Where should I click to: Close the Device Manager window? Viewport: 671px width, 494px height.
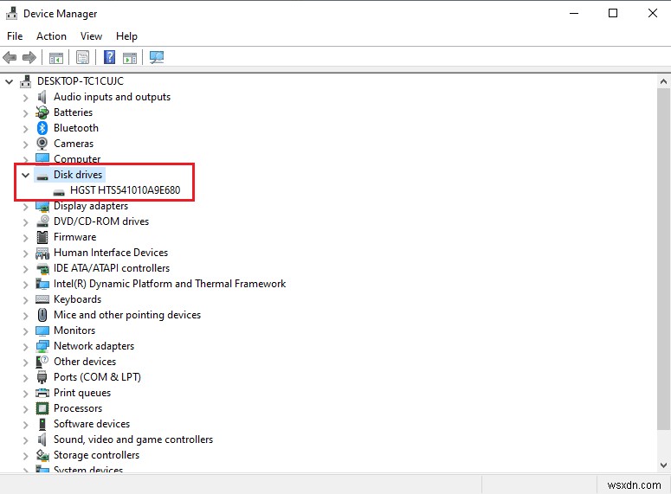tap(652, 13)
